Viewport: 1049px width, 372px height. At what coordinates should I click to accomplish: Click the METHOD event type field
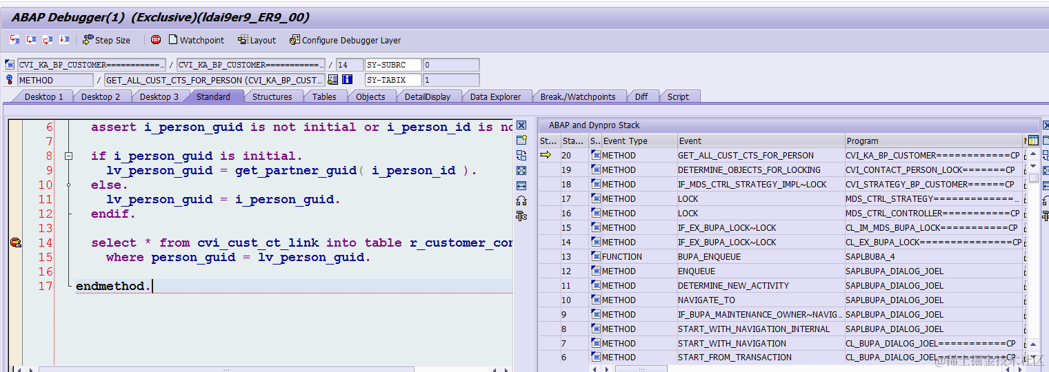[55, 80]
